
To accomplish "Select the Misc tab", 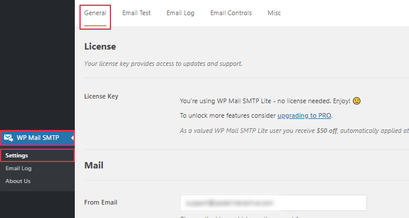I will 274,13.
